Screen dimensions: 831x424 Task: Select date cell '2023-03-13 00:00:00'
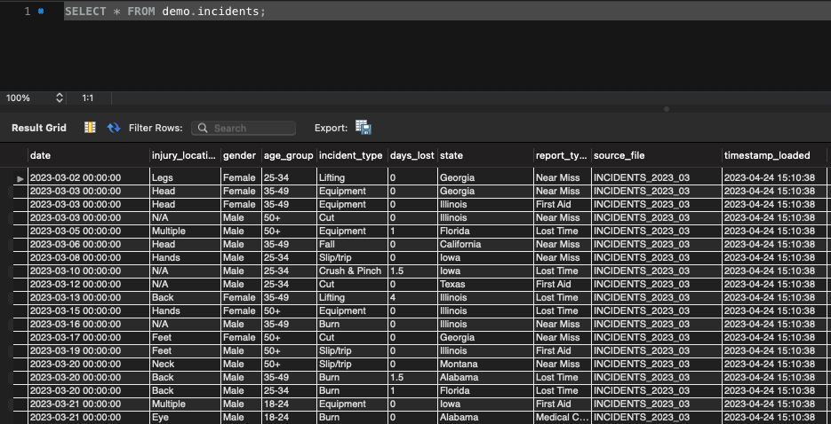[89, 297]
